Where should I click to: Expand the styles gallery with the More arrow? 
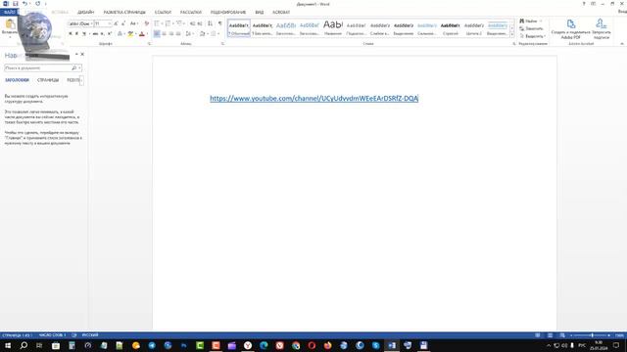point(511,35)
